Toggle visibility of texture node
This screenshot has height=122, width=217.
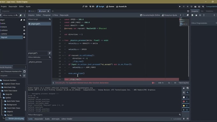[24, 27]
